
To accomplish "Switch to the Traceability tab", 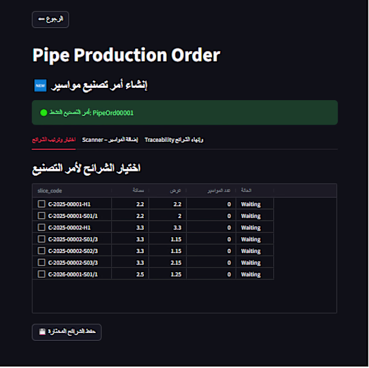I will (x=174, y=139).
